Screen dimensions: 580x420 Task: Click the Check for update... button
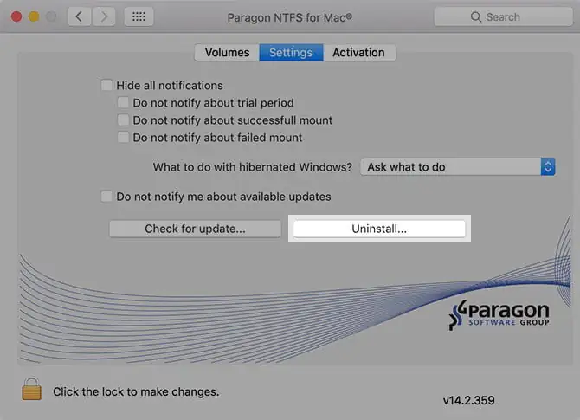click(195, 229)
